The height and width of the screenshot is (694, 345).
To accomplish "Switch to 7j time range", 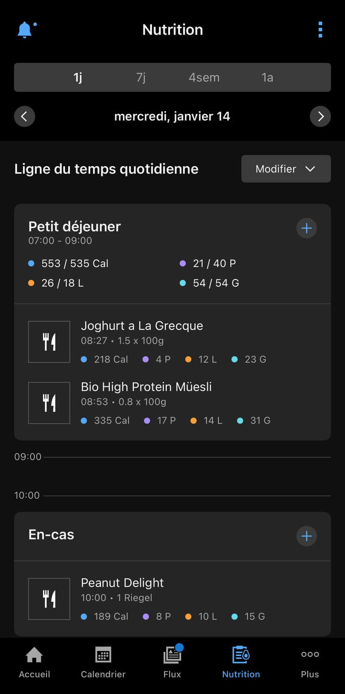I will click(141, 77).
